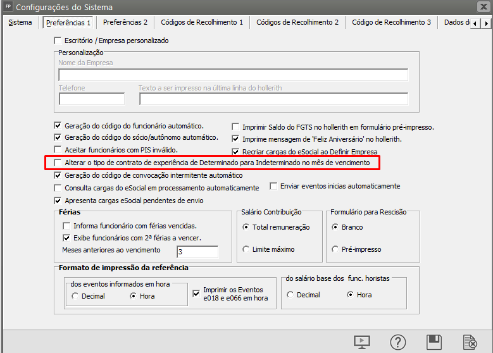
Task: Go to the Sistema tab
Action: point(20,22)
